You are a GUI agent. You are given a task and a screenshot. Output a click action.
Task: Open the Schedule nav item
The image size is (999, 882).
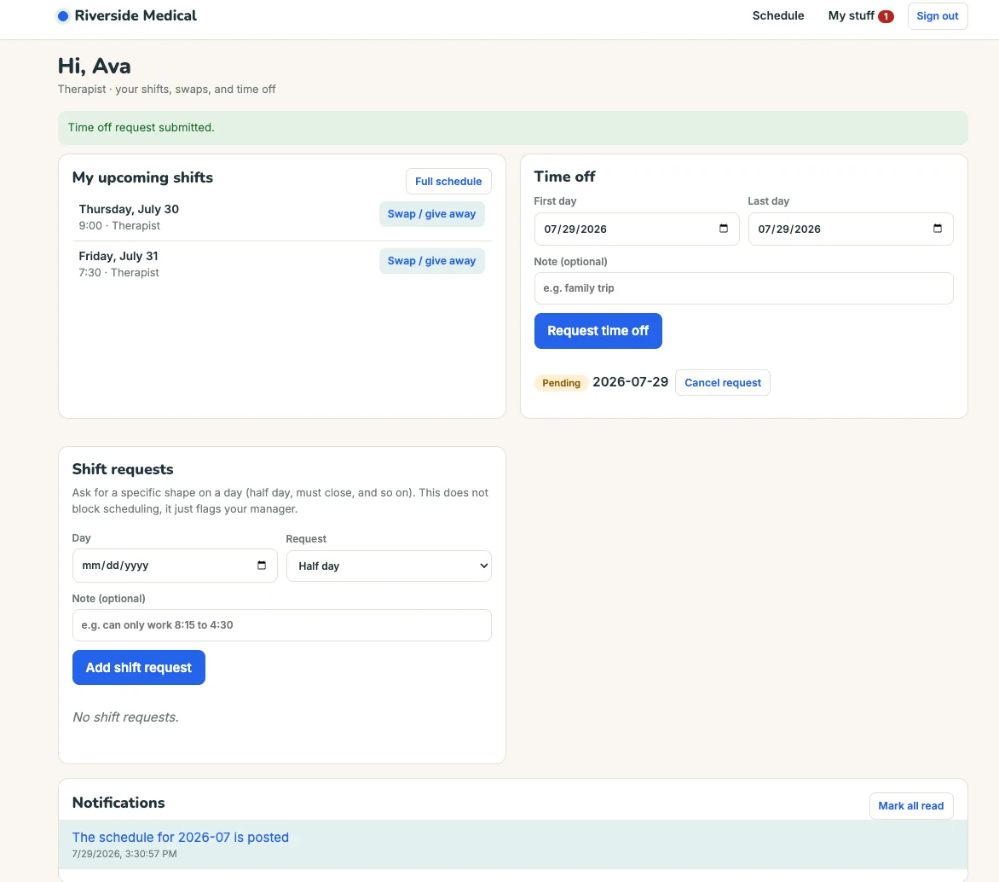778,16
